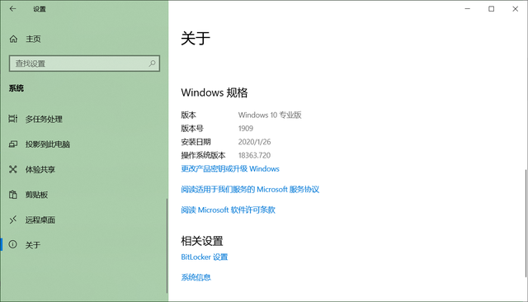528x302 pixels.
Task: Select the 关于 info icon
Action: pos(13,244)
